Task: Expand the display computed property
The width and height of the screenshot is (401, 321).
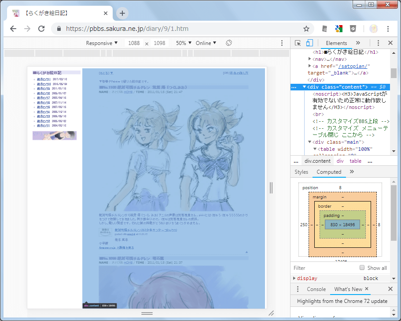Action: [x=294, y=278]
